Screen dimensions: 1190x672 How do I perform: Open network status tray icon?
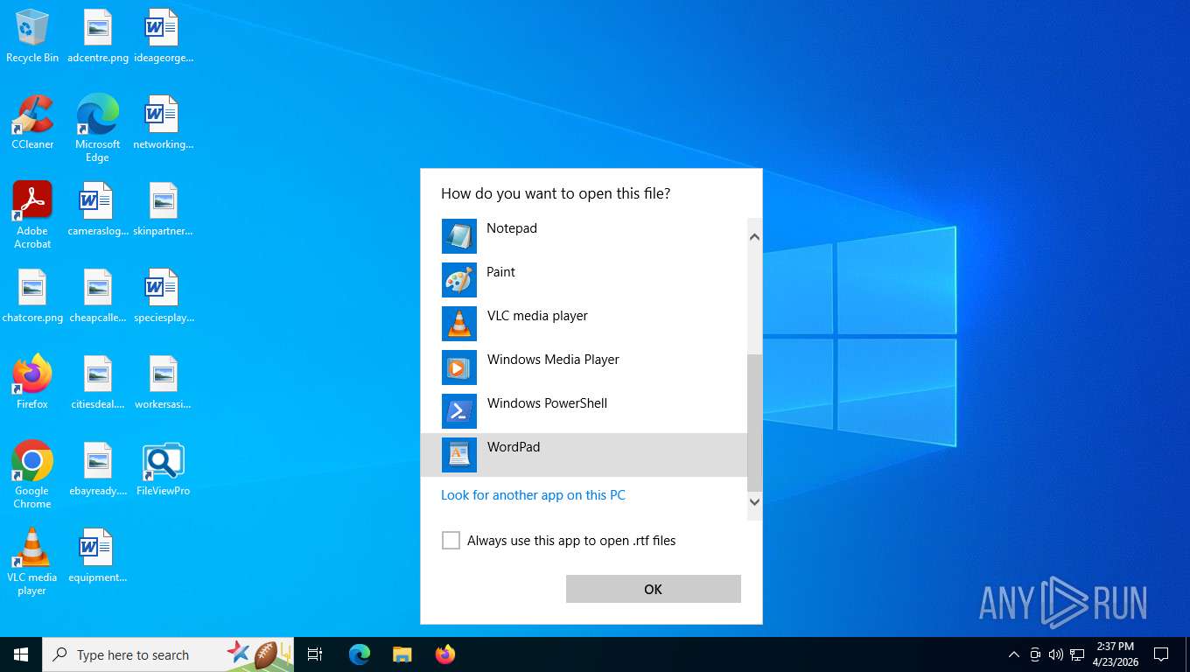pos(1077,654)
